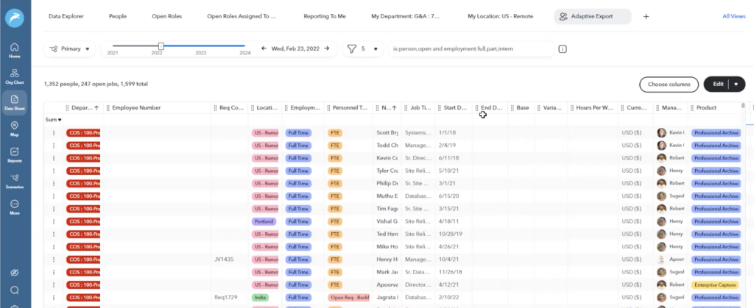Expand the Sum row aggregate selector
Screen dimensions: 754x308
pyautogui.click(x=54, y=119)
